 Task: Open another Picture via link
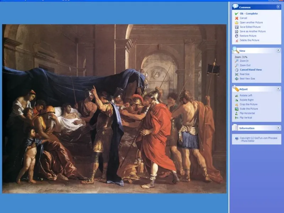pyautogui.click(x=251, y=22)
